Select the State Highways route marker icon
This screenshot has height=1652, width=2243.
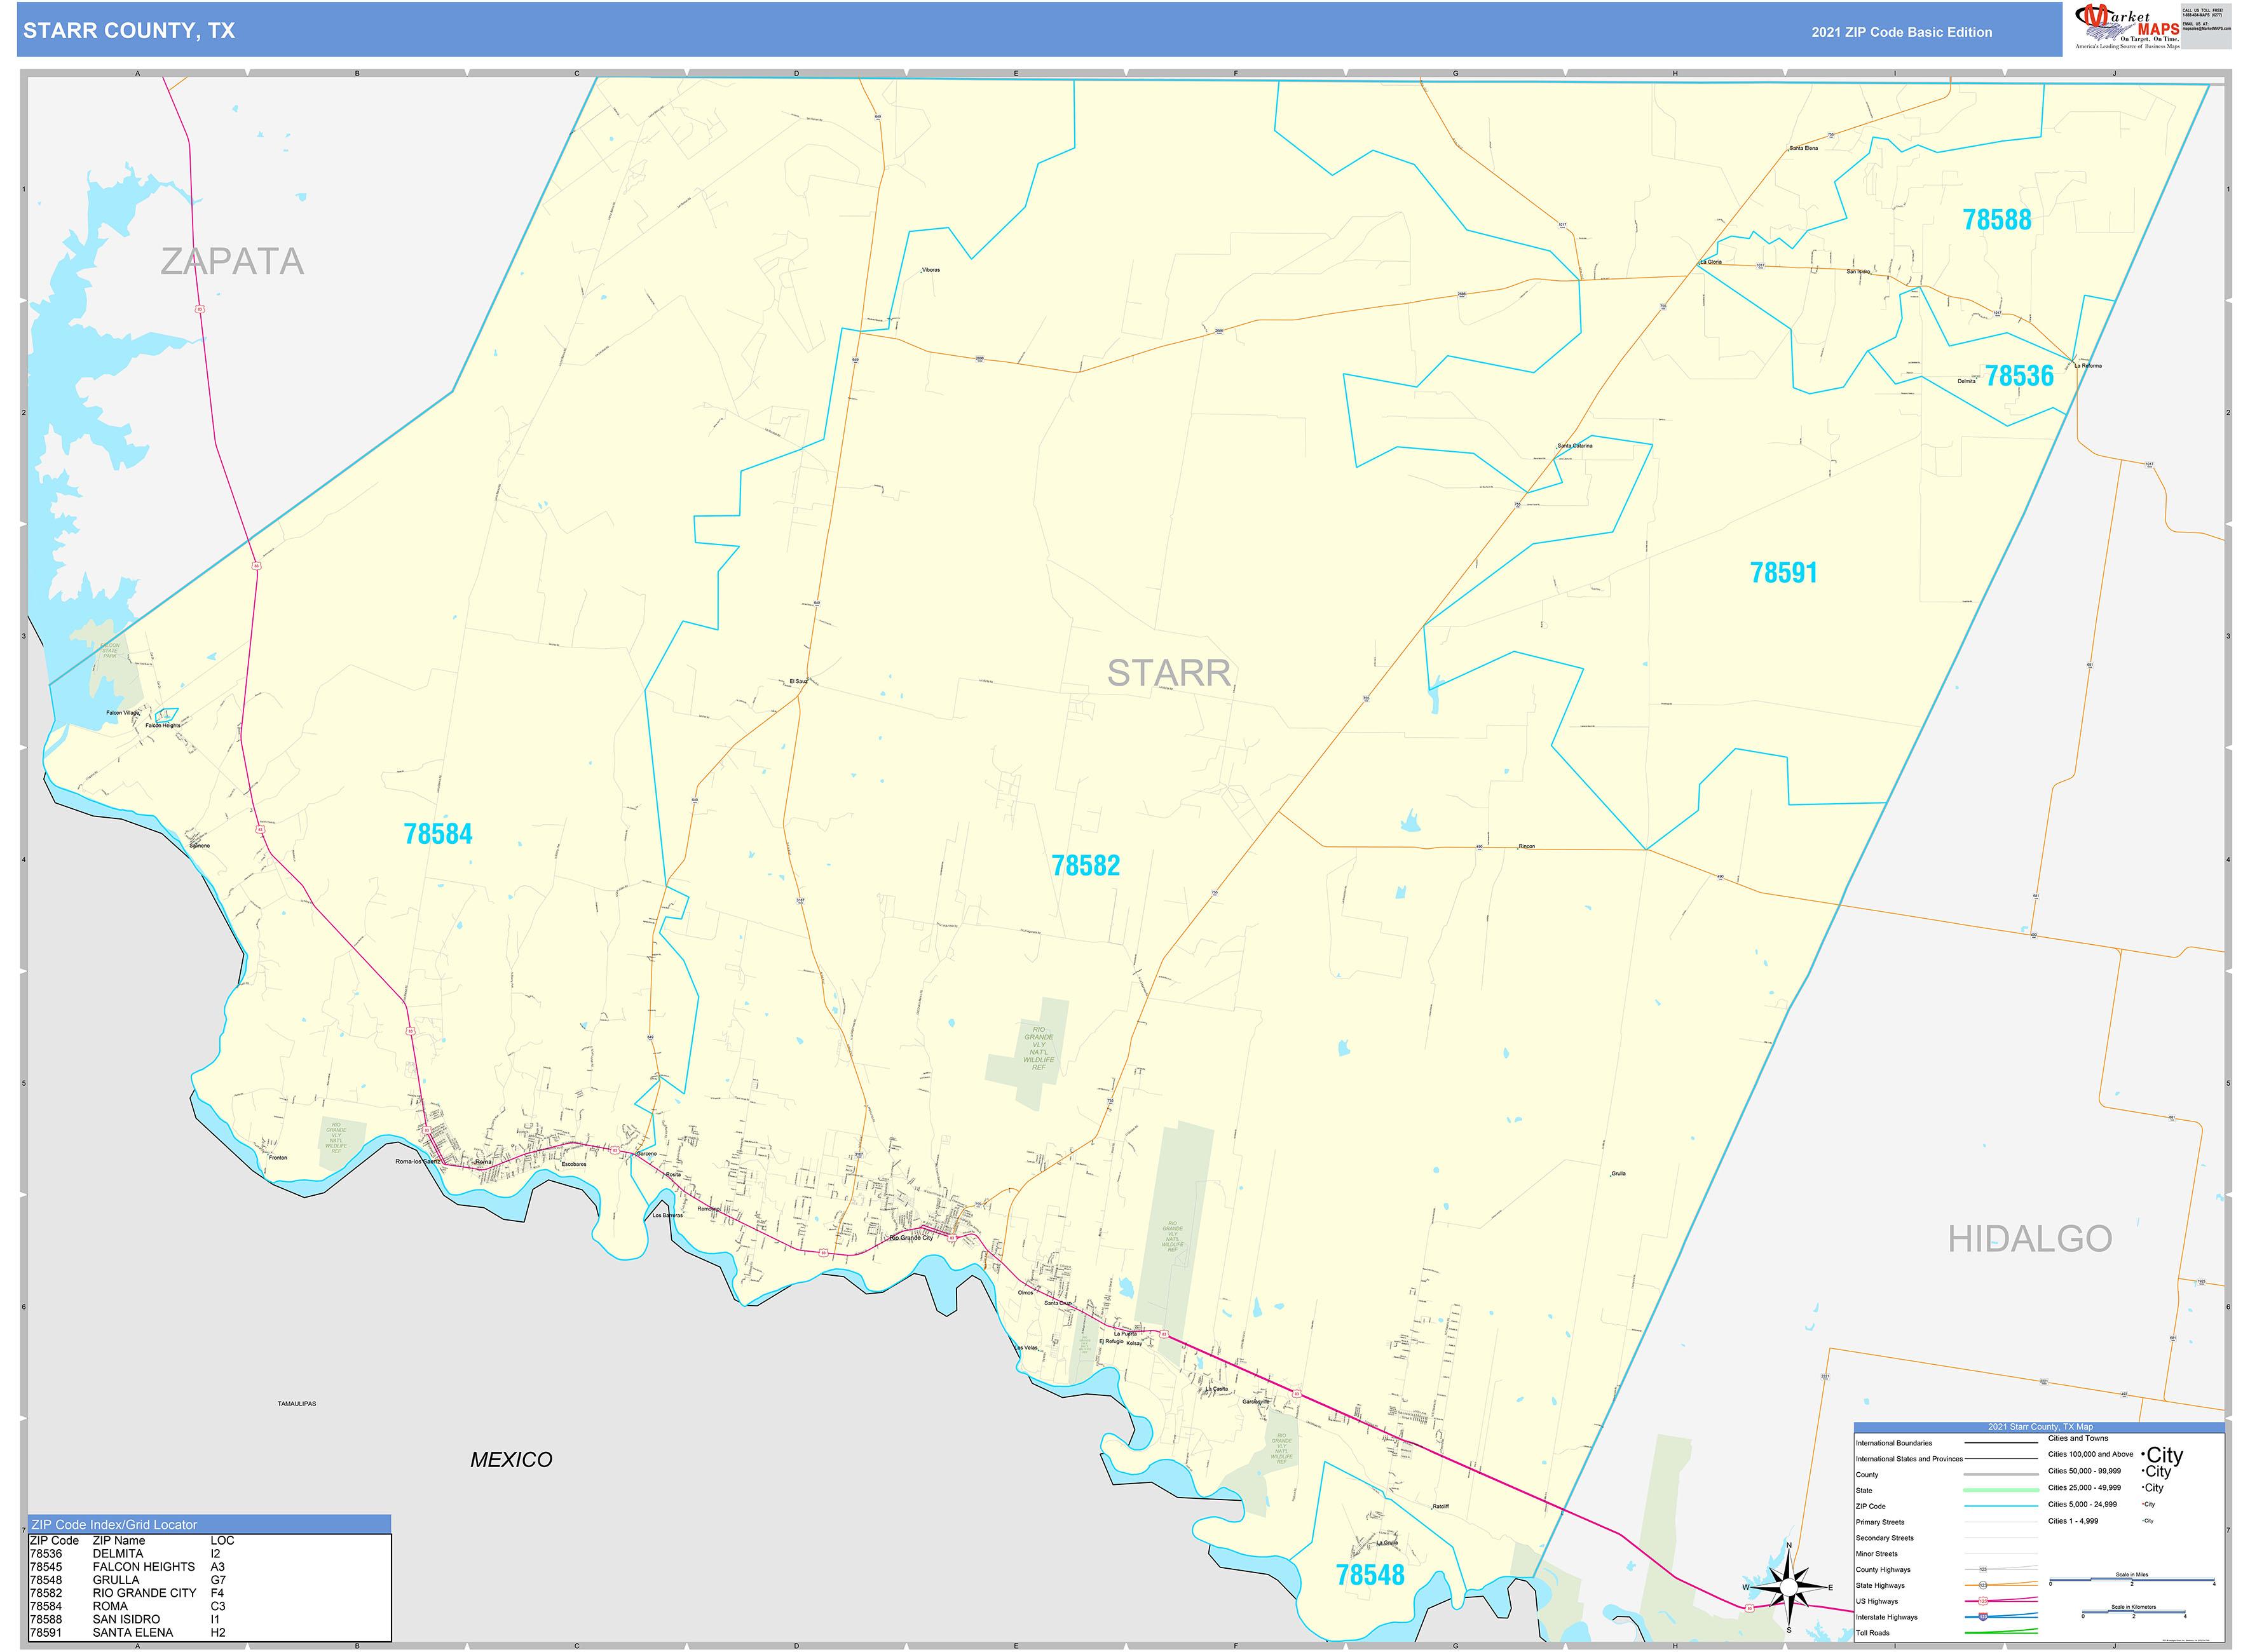coord(1984,1585)
